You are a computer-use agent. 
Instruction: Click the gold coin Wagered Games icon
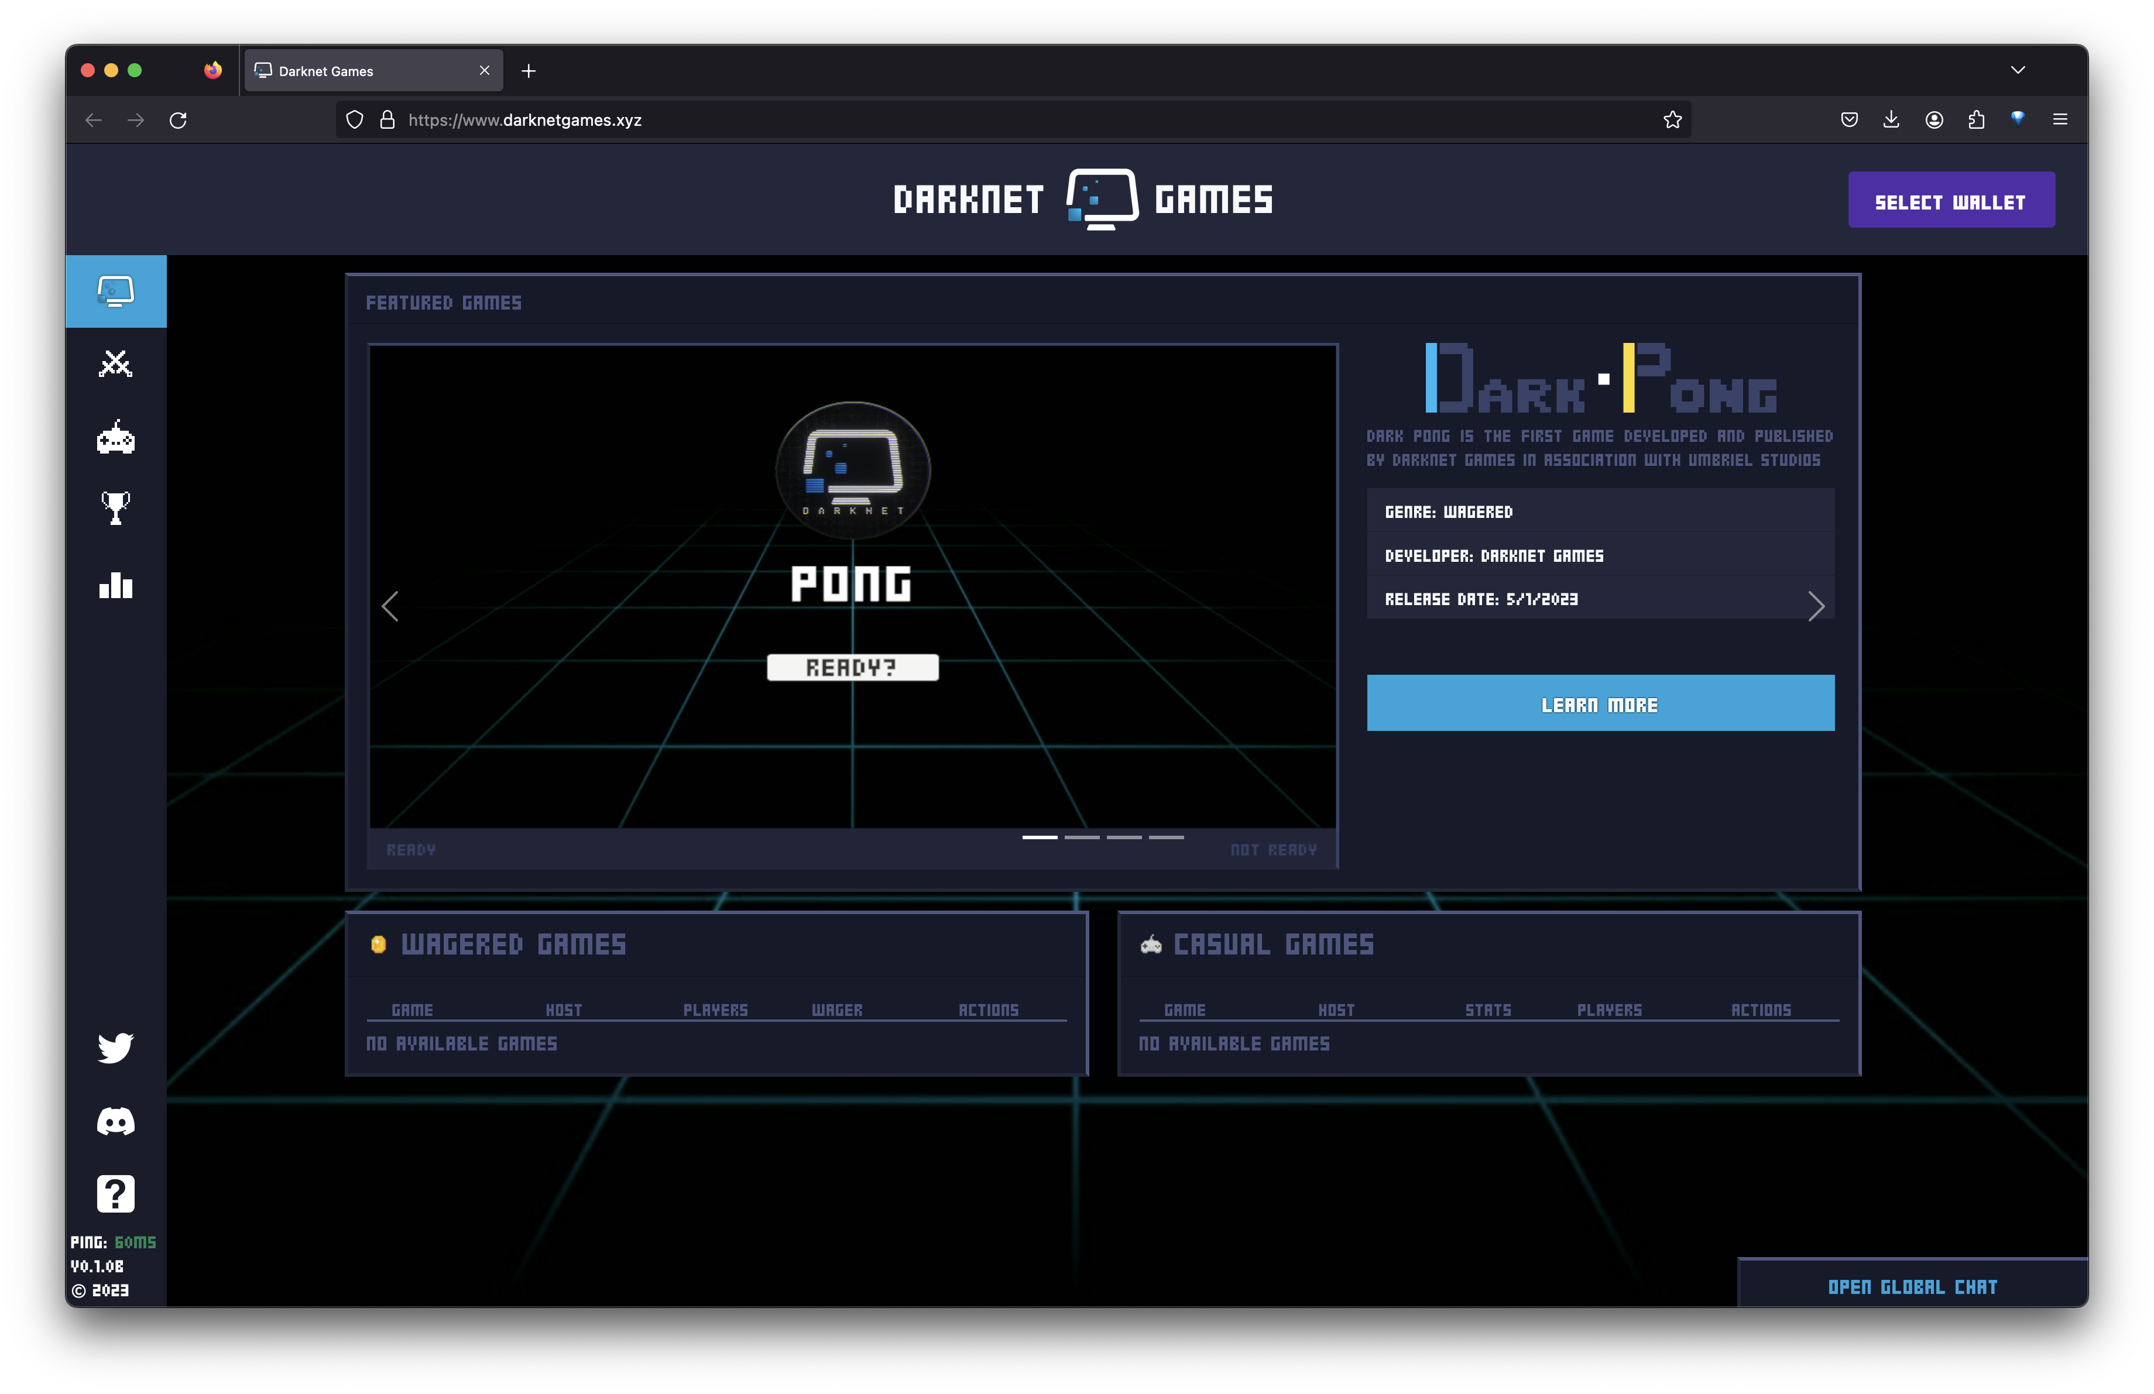click(x=378, y=945)
